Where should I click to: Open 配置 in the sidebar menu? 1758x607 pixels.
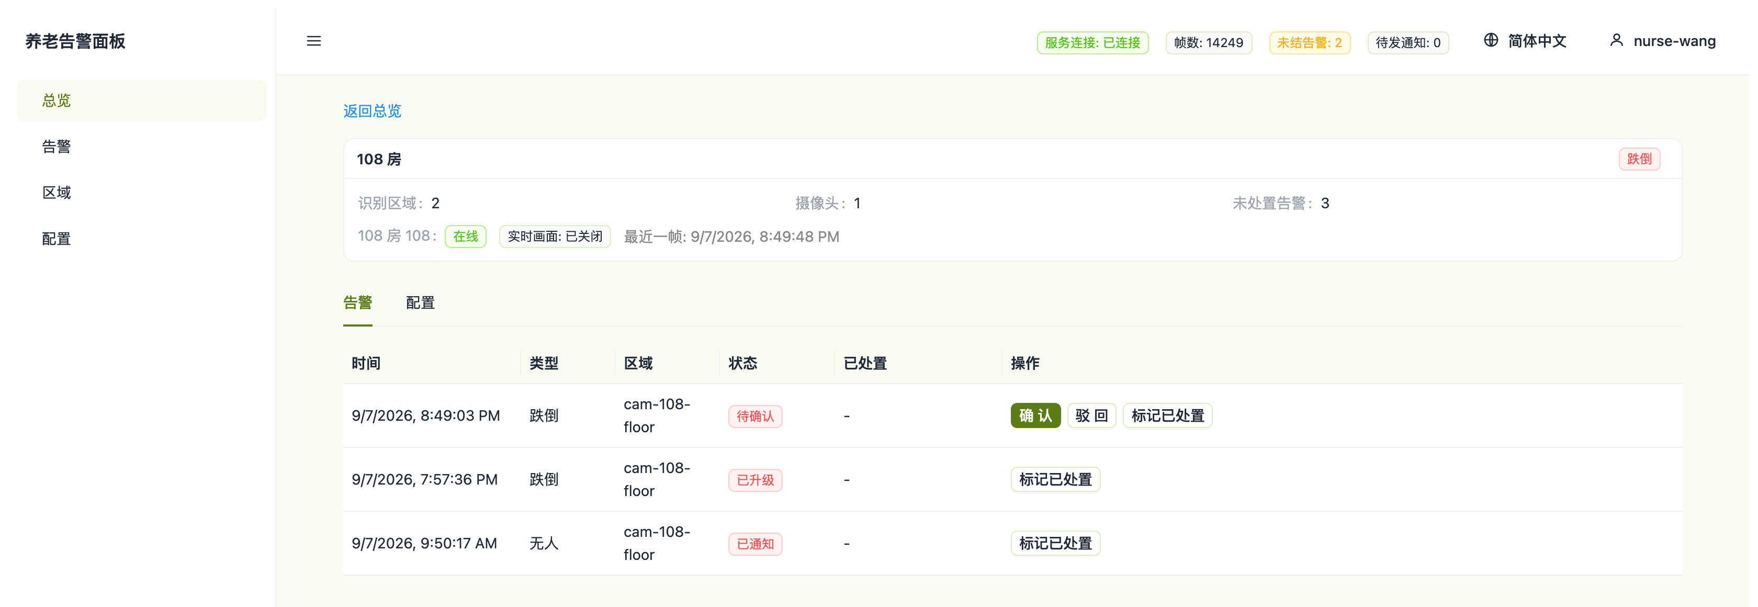pyautogui.click(x=141, y=238)
